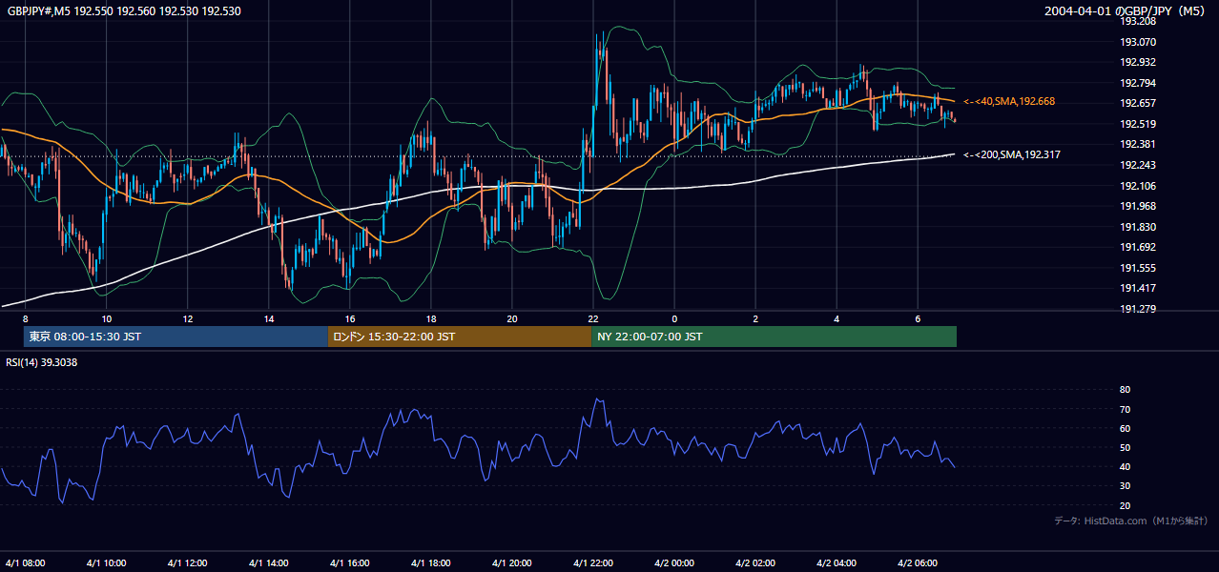1219x572 pixels.
Task: Click the 4/2 00:00 bottom time label
Action: tap(674, 562)
